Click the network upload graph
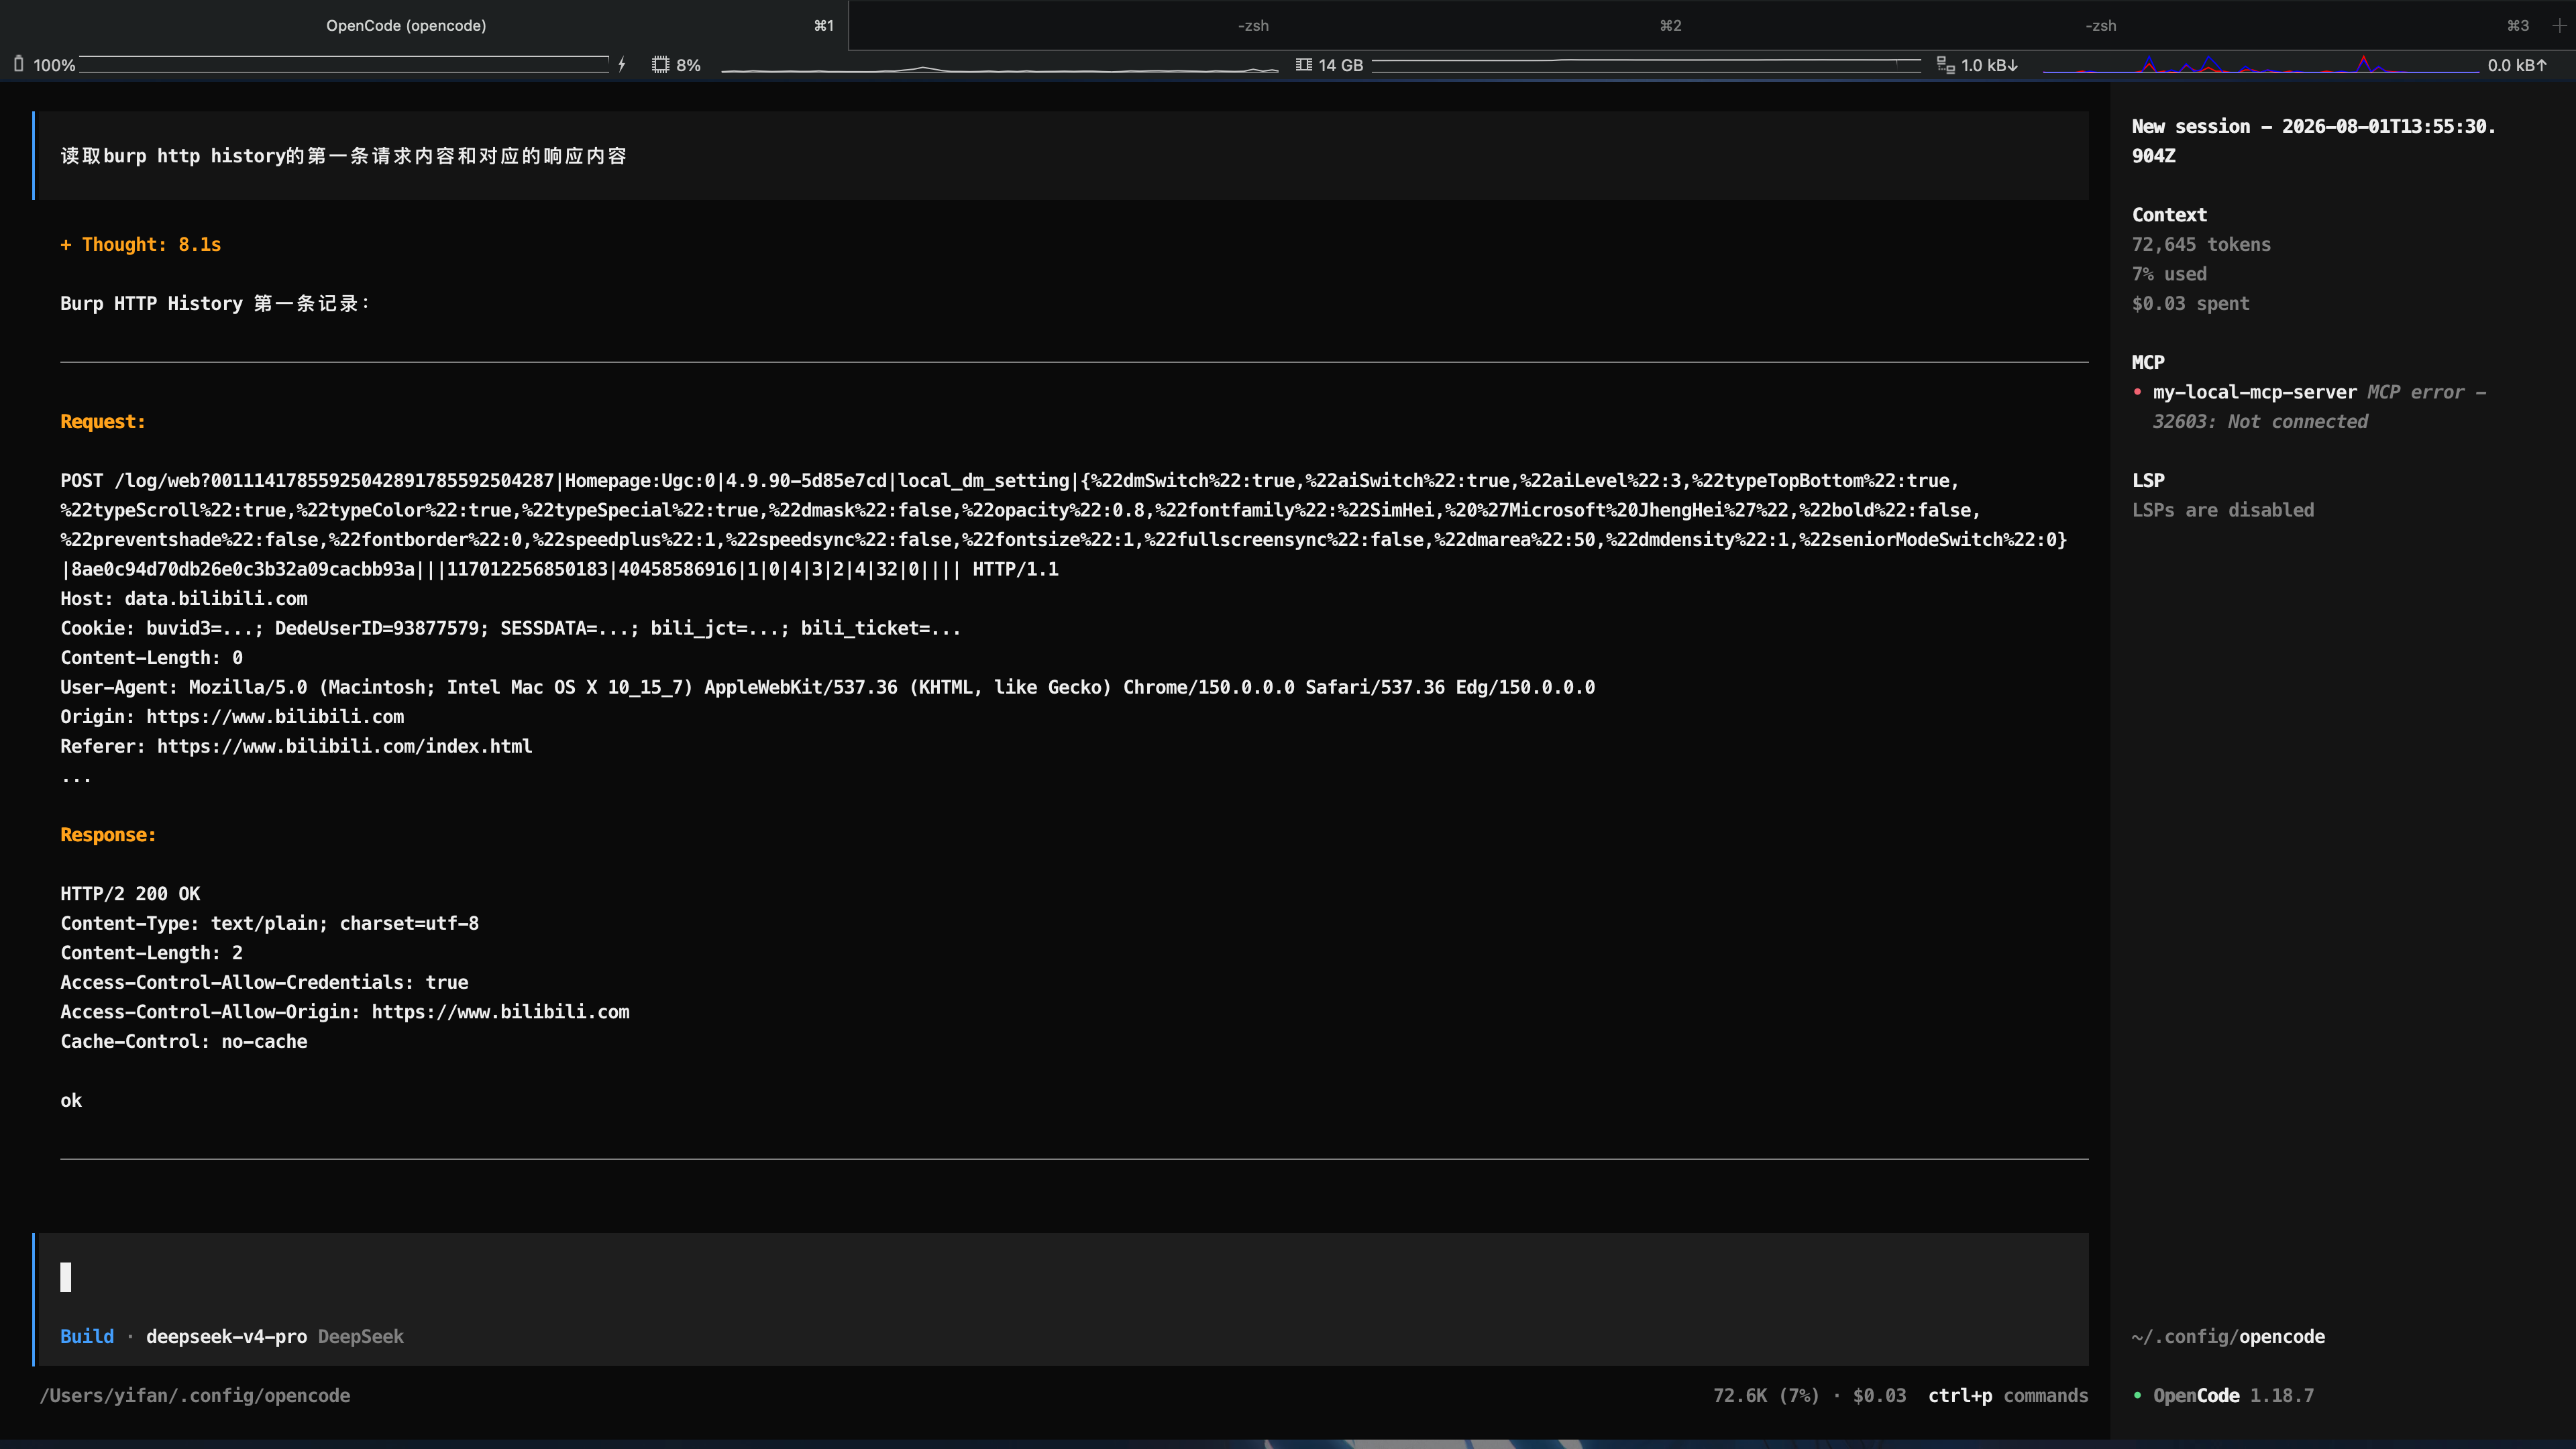 point(2260,65)
